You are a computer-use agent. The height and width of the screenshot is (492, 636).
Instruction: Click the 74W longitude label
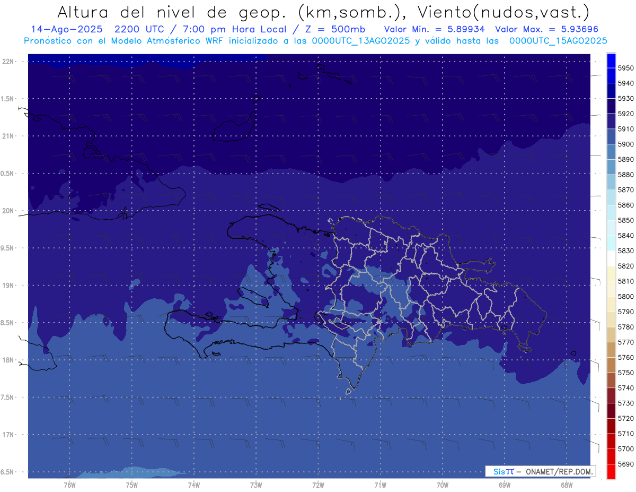pos(193,485)
